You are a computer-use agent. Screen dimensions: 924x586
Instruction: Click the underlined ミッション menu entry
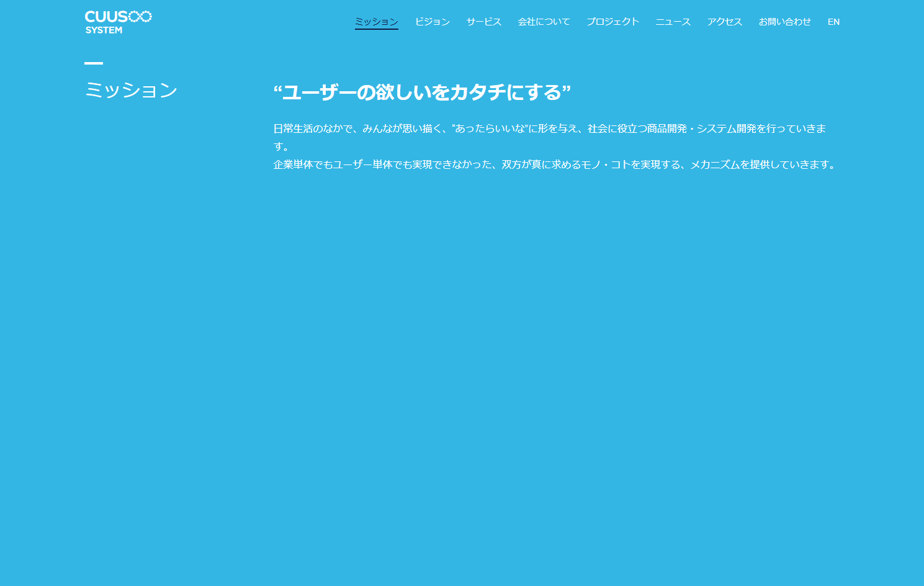[376, 21]
